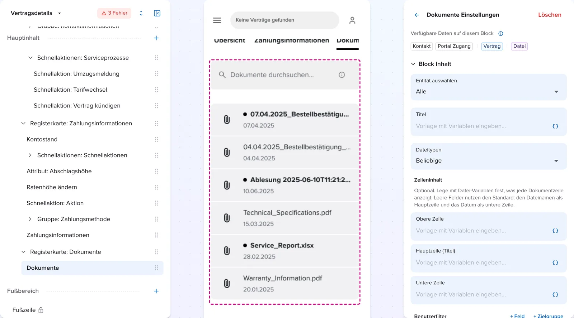The image size is (574, 318).
Task: Click the Keine Verträge gefunden search box
Action: [284, 20]
